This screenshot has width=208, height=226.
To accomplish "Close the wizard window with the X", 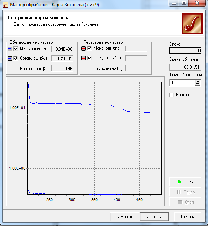I will tap(197, 3).
